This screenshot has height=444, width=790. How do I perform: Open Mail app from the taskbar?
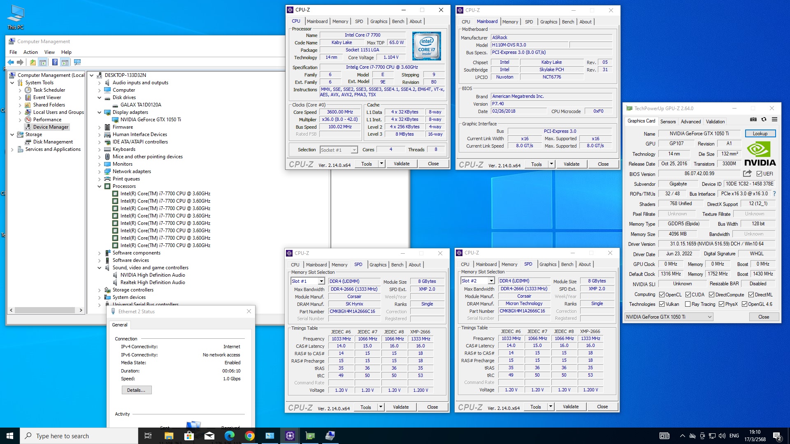pyautogui.click(x=209, y=436)
